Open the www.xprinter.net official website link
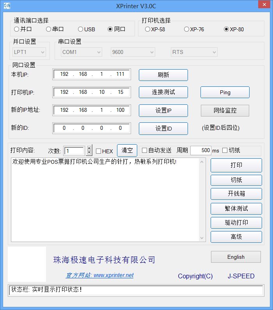This screenshot has width=273, height=310. click(99, 275)
